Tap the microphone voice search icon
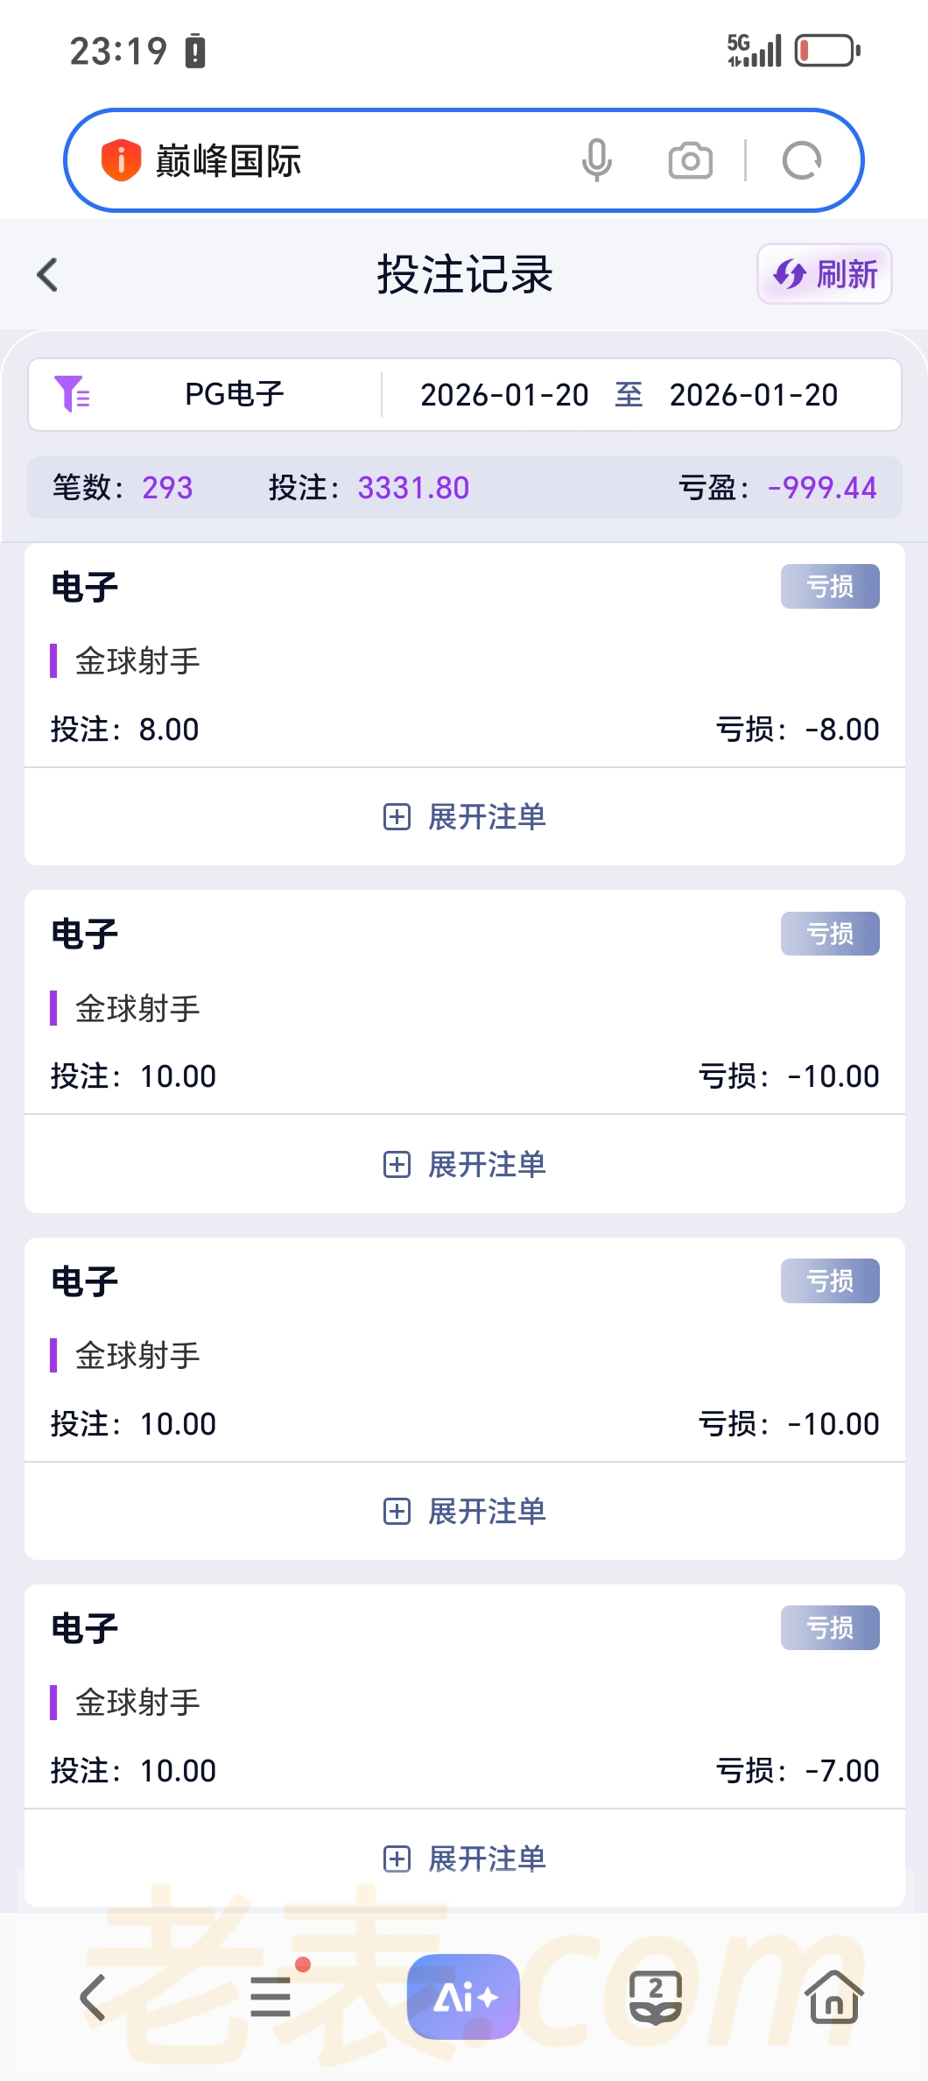The image size is (928, 2081). coord(596,160)
